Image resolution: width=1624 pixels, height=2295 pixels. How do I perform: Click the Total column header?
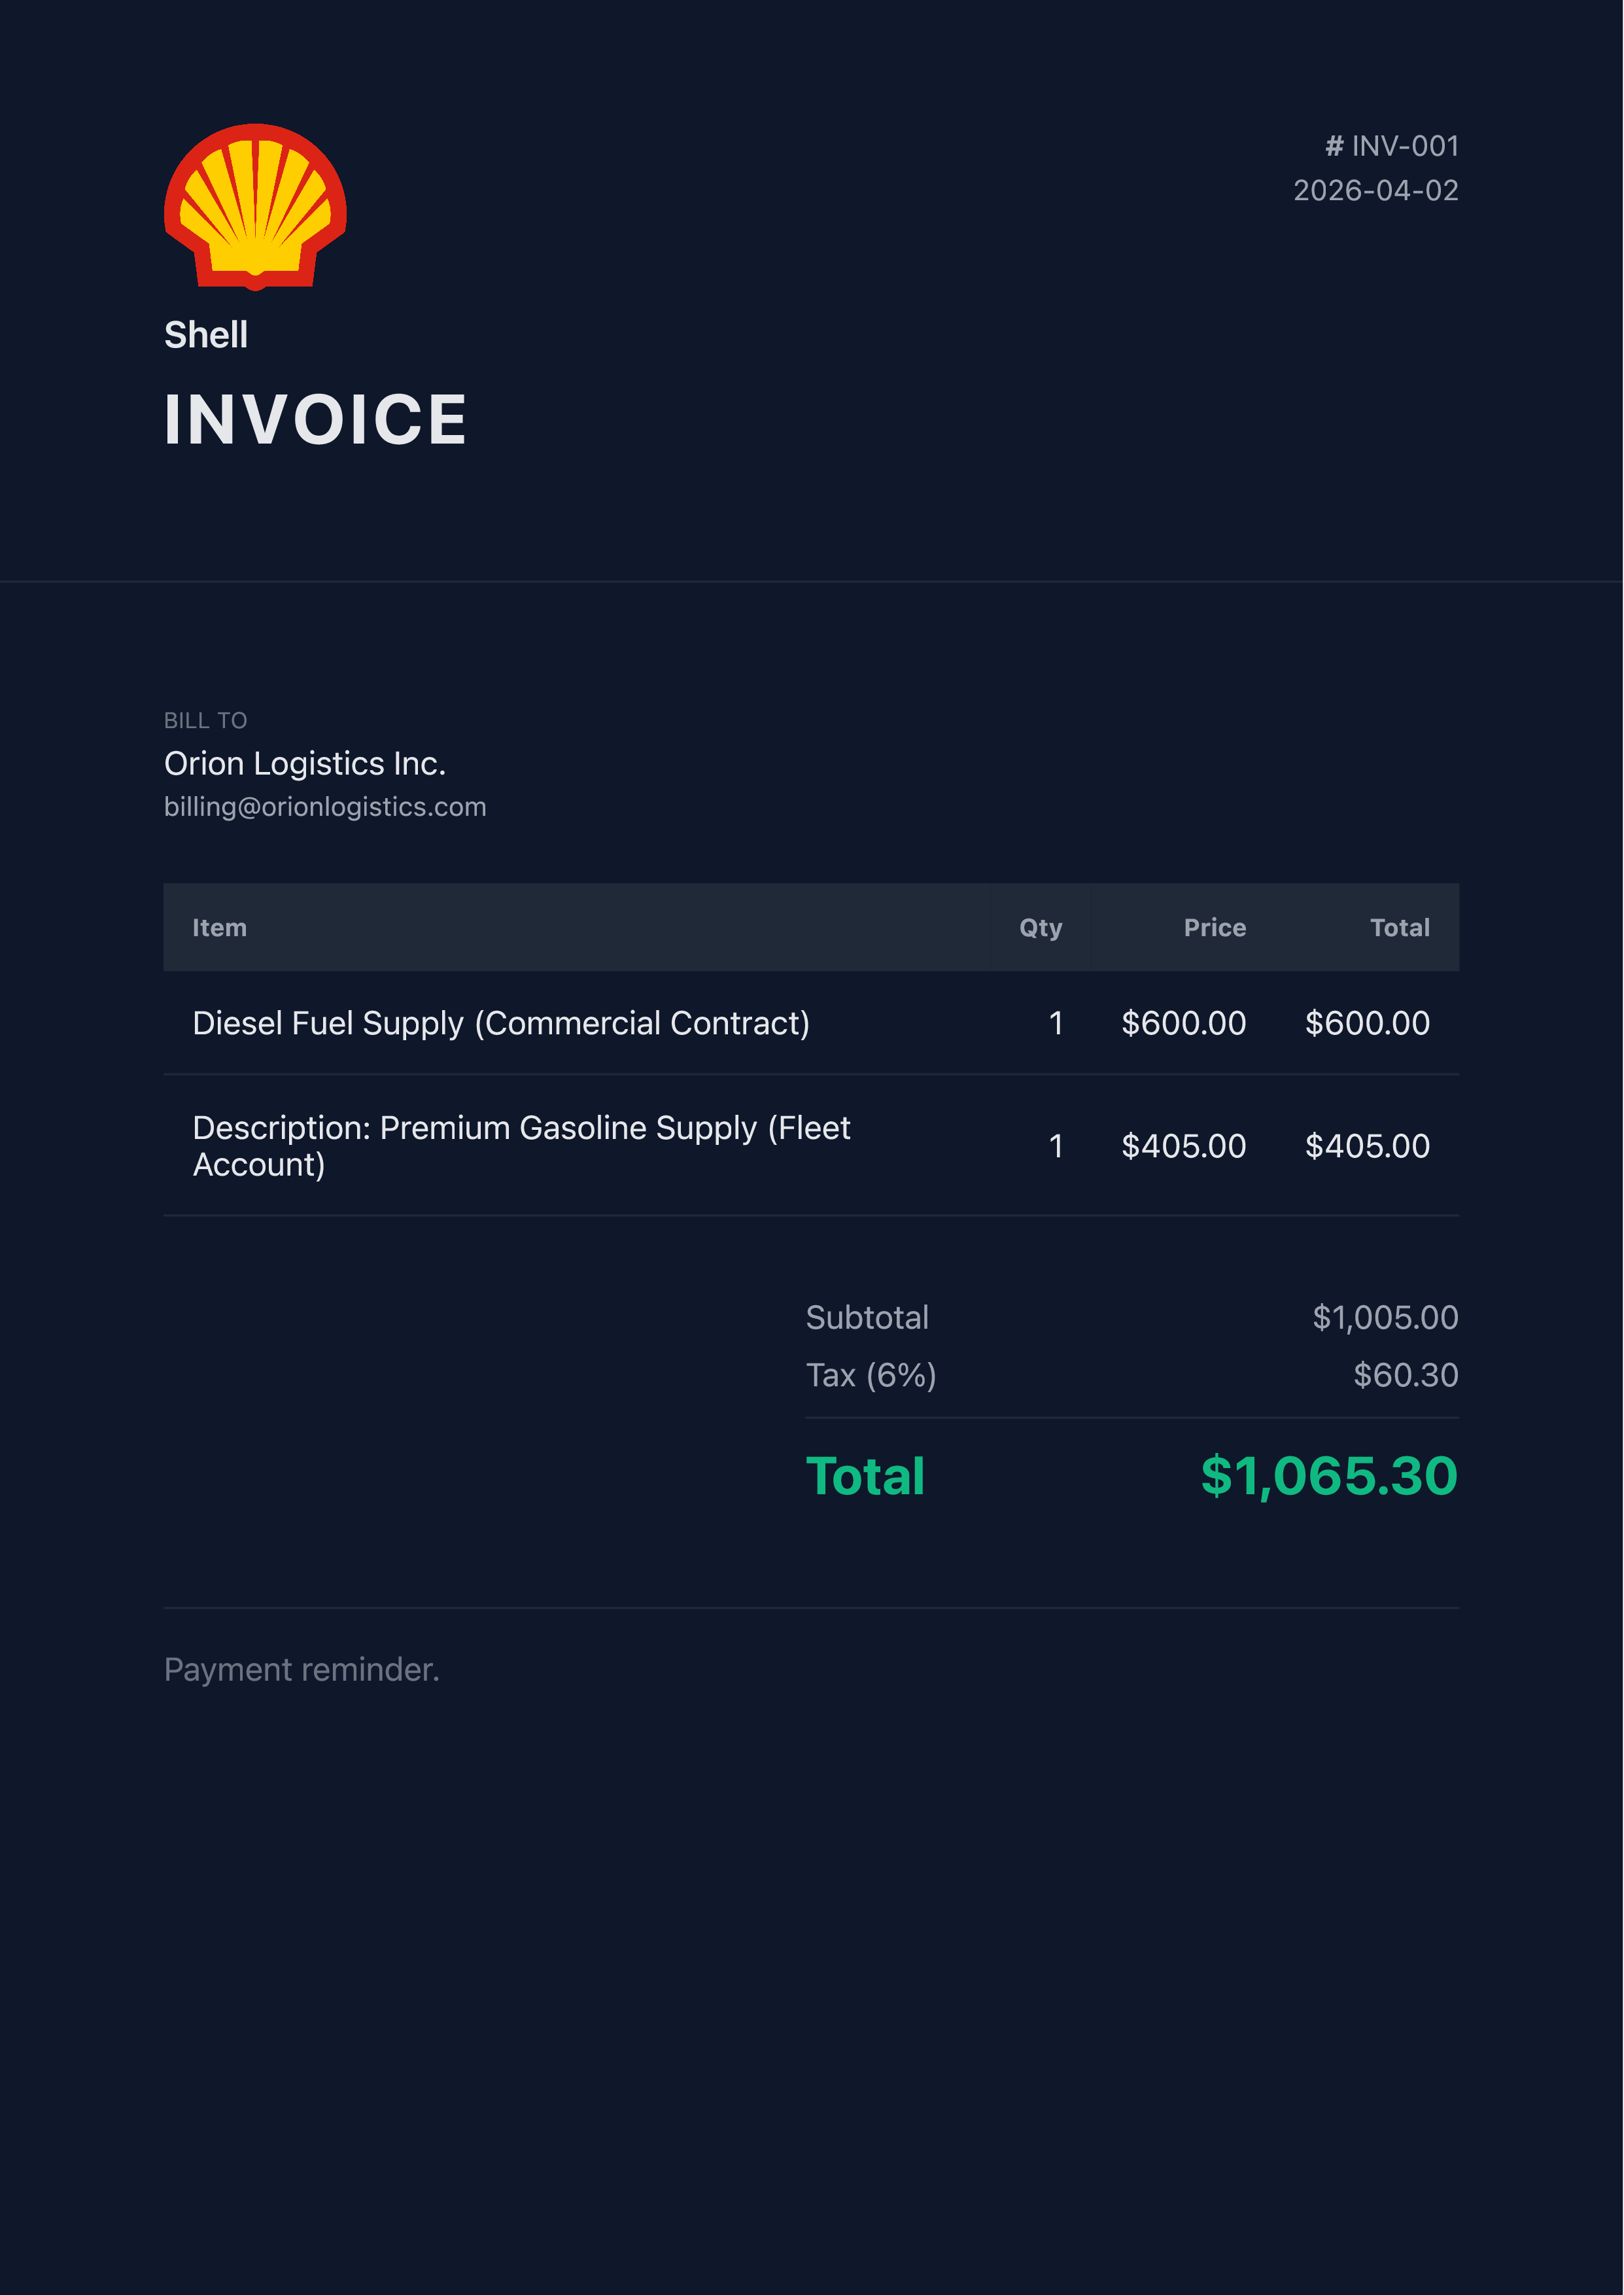coord(1399,928)
